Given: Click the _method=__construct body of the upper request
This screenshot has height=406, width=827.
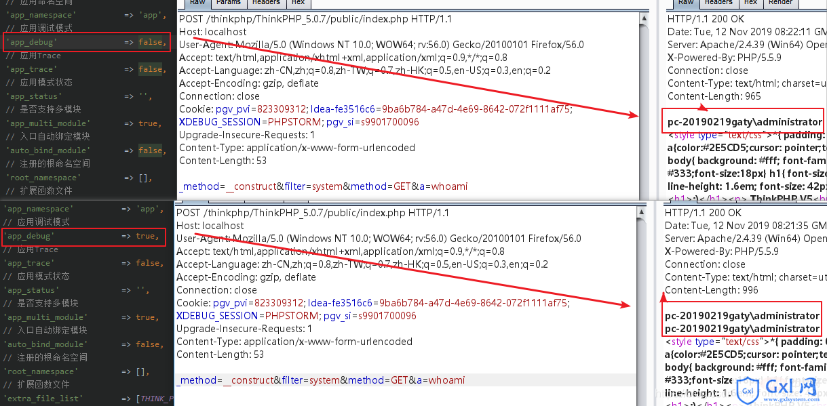Looking at the screenshot, I should 324,186.
